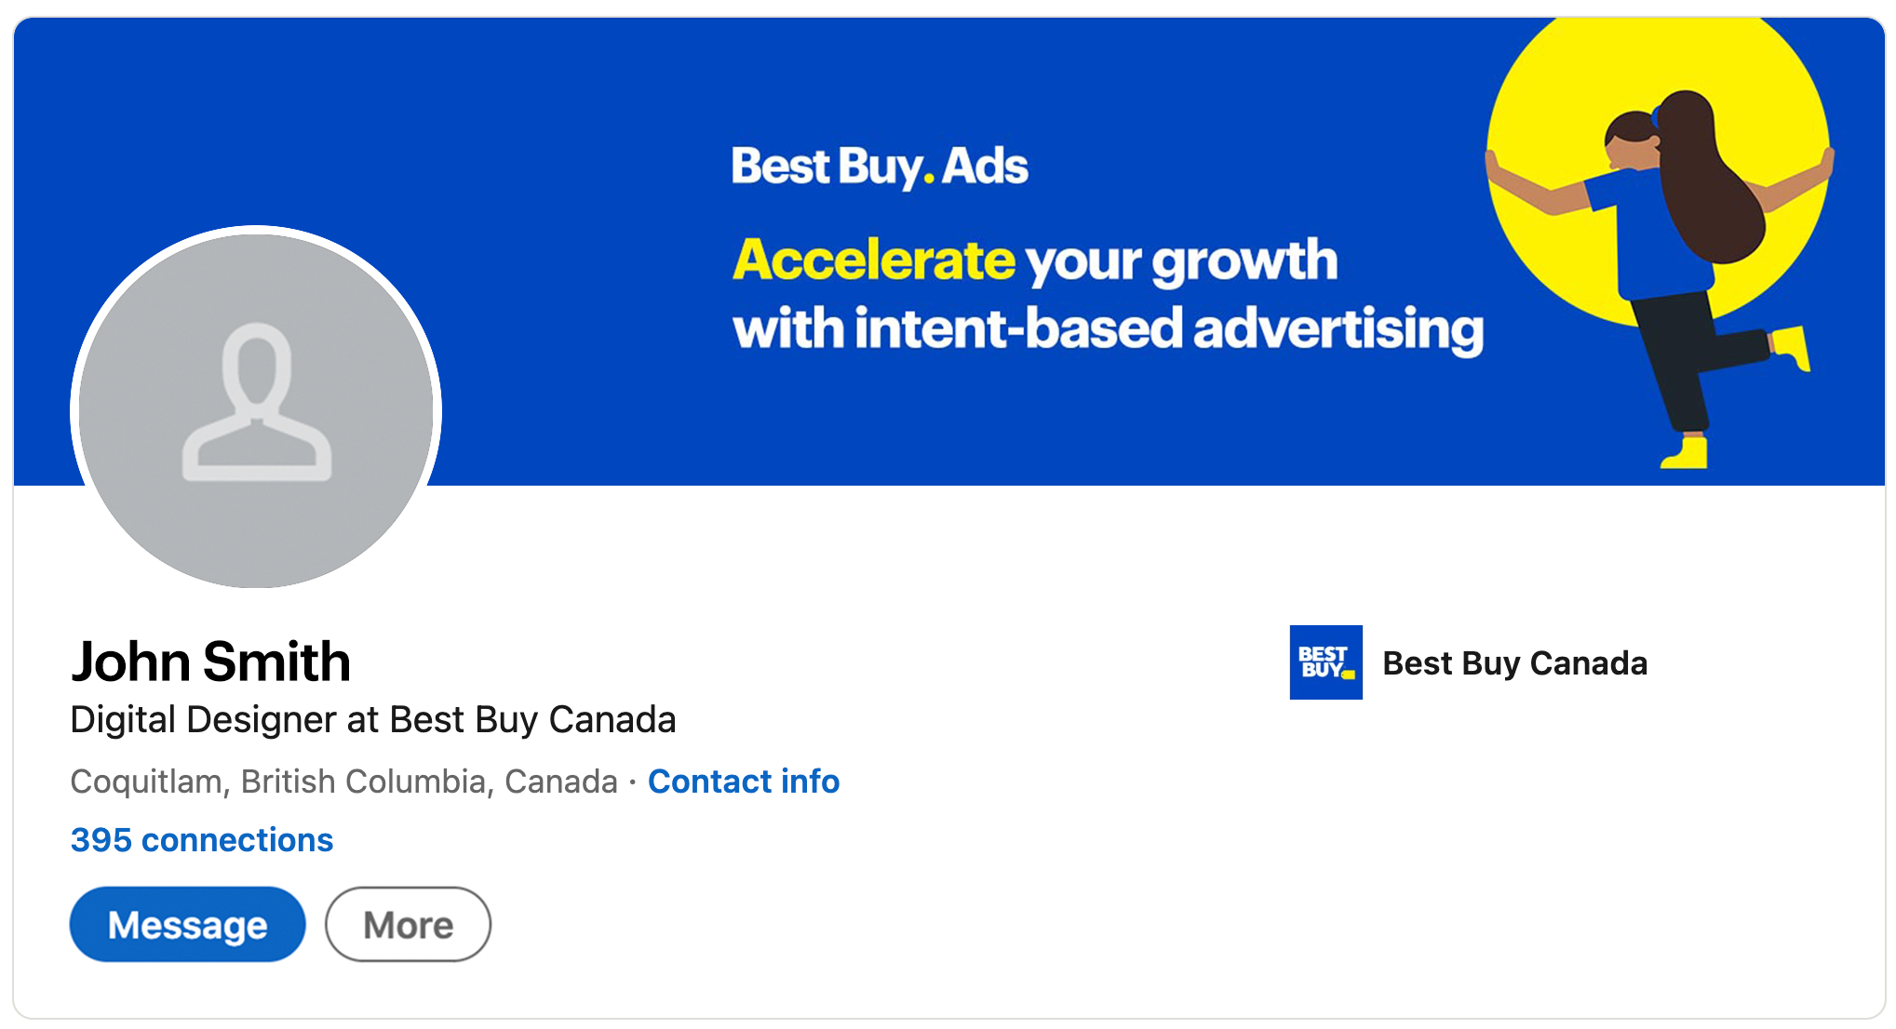Expand actions under the More button

click(x=407, y=924)
